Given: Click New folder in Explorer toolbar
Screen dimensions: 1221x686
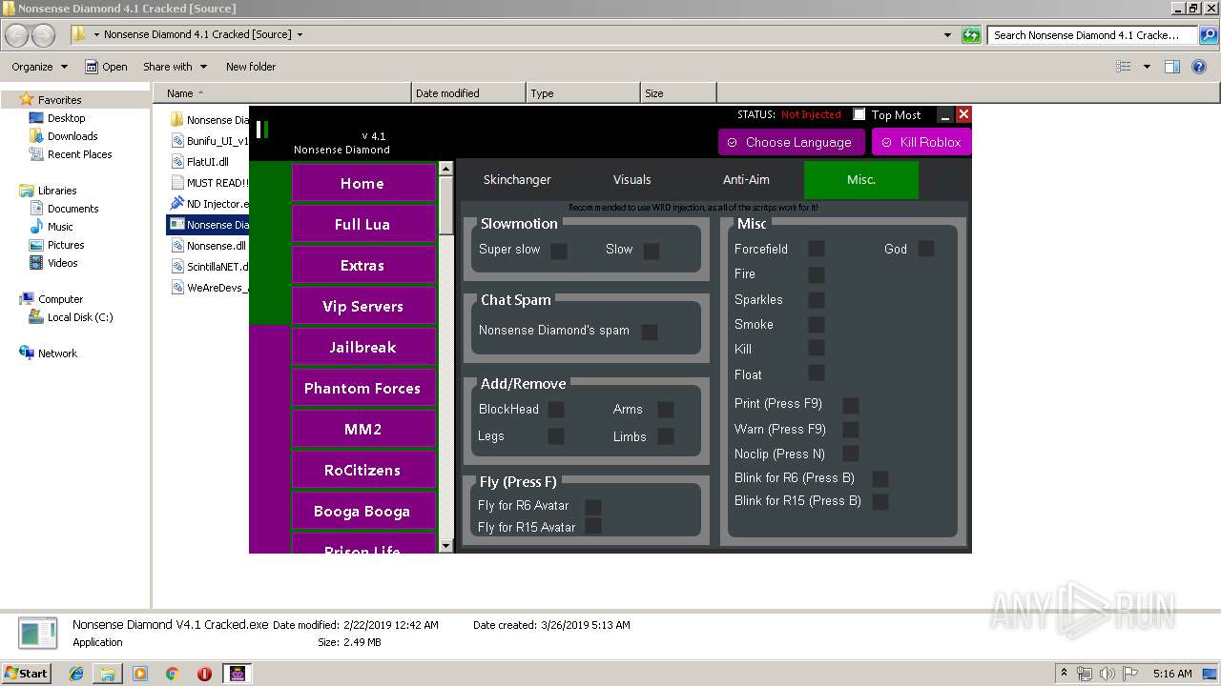Looking at the screenshot, I should click(251, 67).
